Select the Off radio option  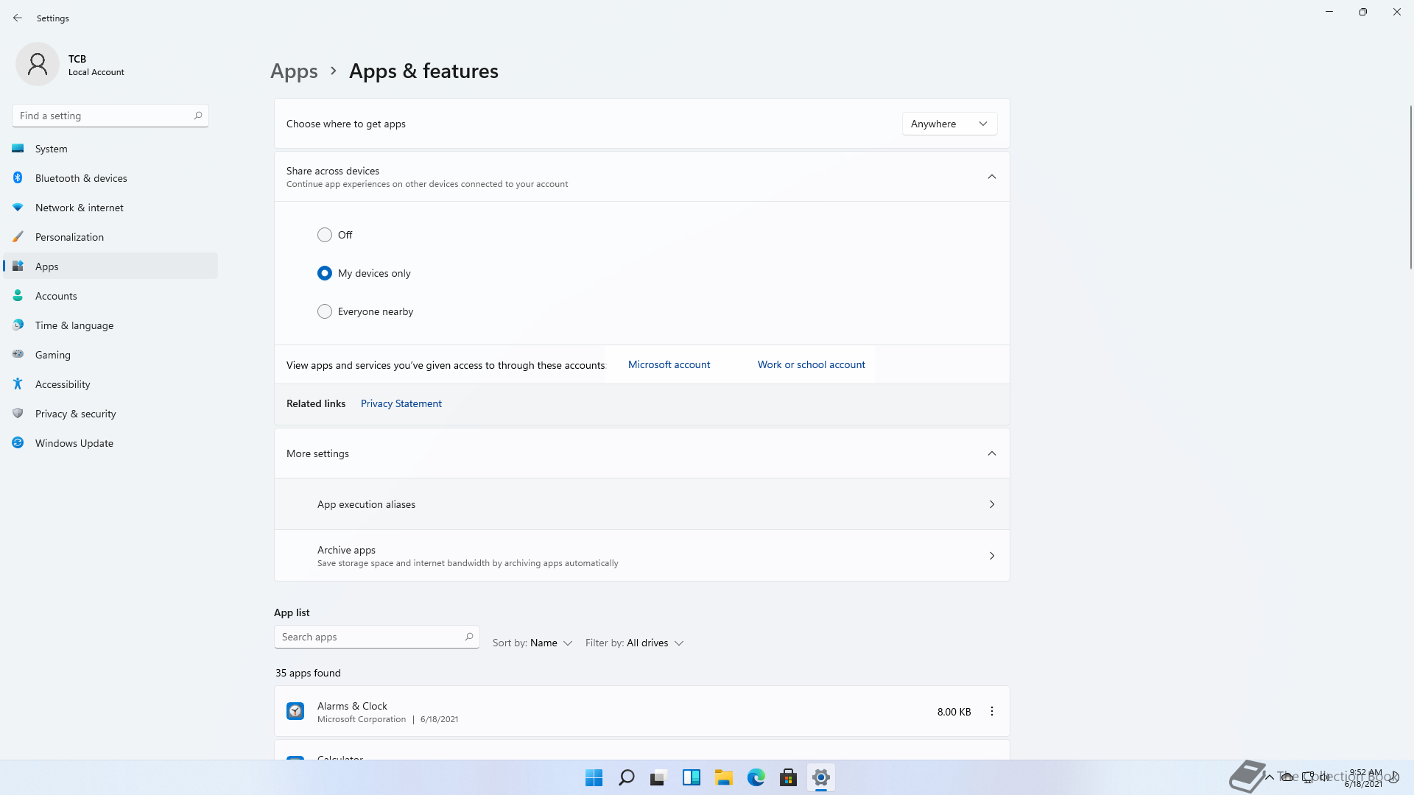point(325,235)
